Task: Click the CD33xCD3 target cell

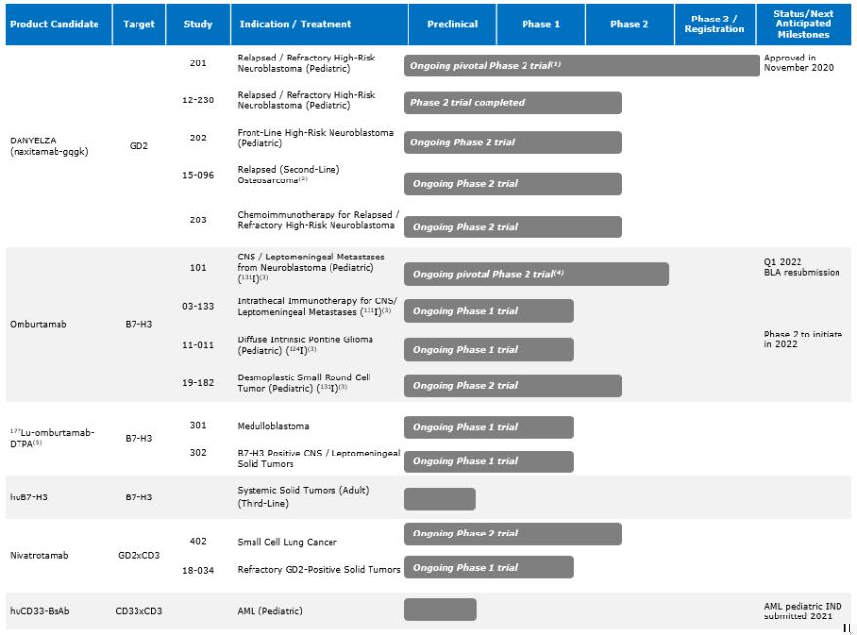Action: 138,611
